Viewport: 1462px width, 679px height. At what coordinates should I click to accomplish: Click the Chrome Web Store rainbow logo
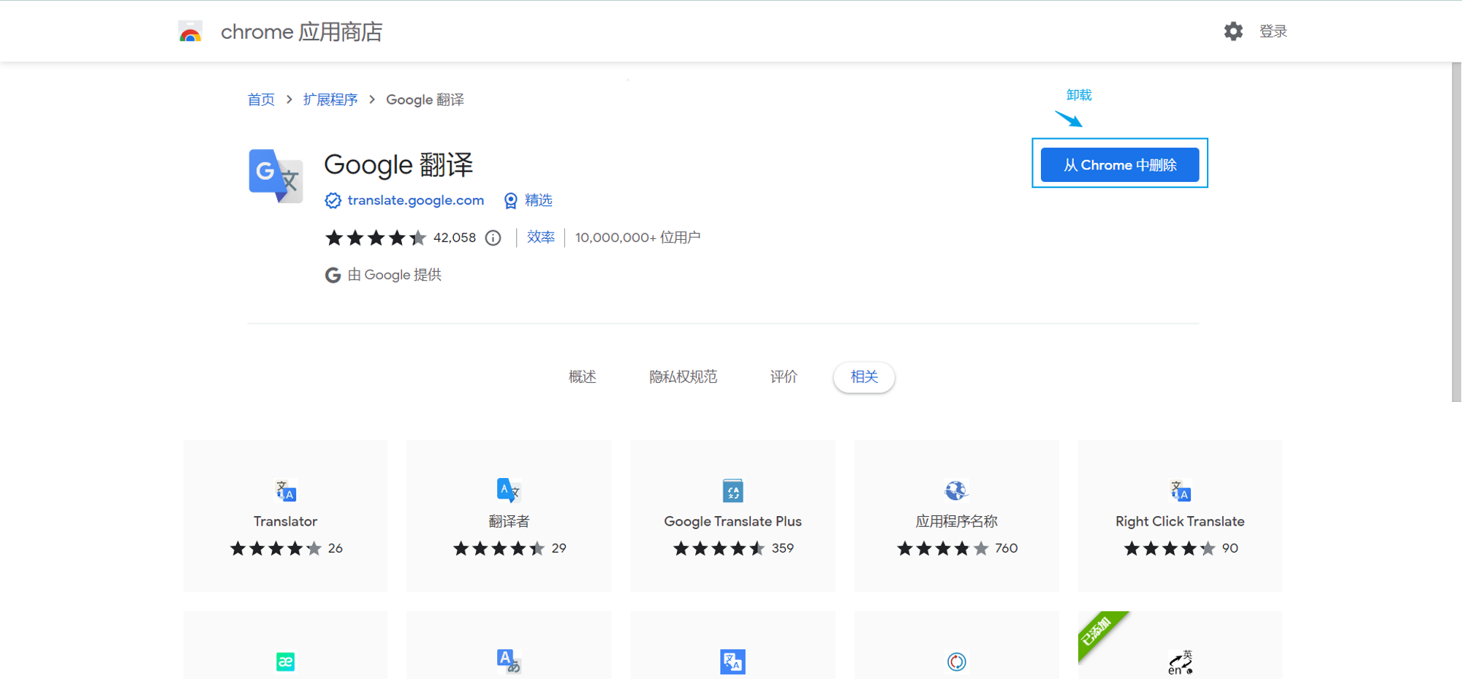point(190,31)
